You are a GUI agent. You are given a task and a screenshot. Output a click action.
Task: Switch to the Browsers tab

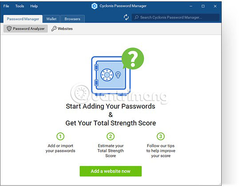coord(72,19)
